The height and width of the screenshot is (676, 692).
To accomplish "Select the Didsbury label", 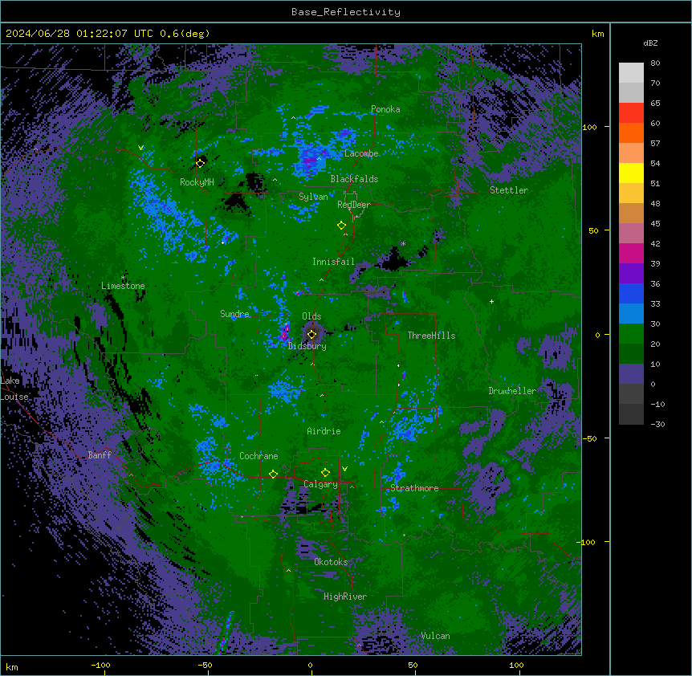I will (307, 346).
